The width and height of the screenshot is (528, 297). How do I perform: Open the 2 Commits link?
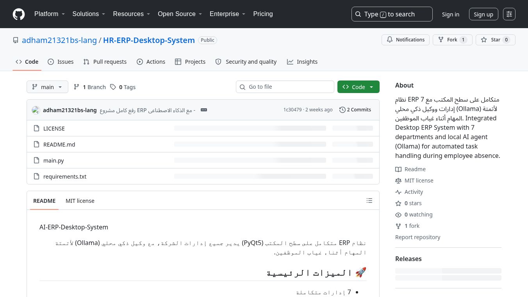[355, 110]
